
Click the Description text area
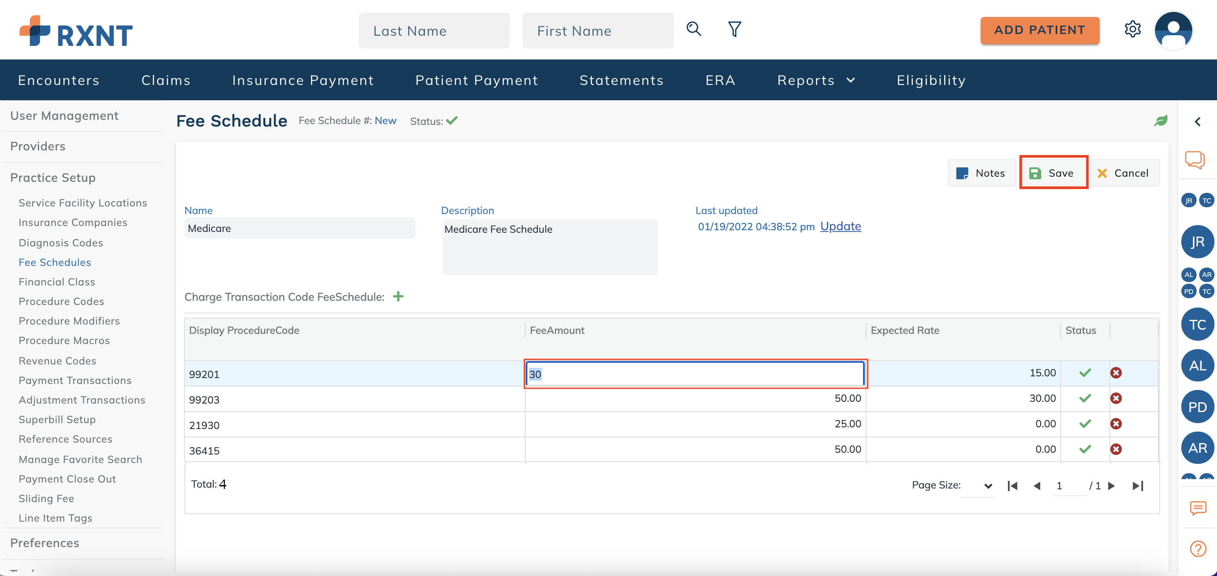coord(550,247)
